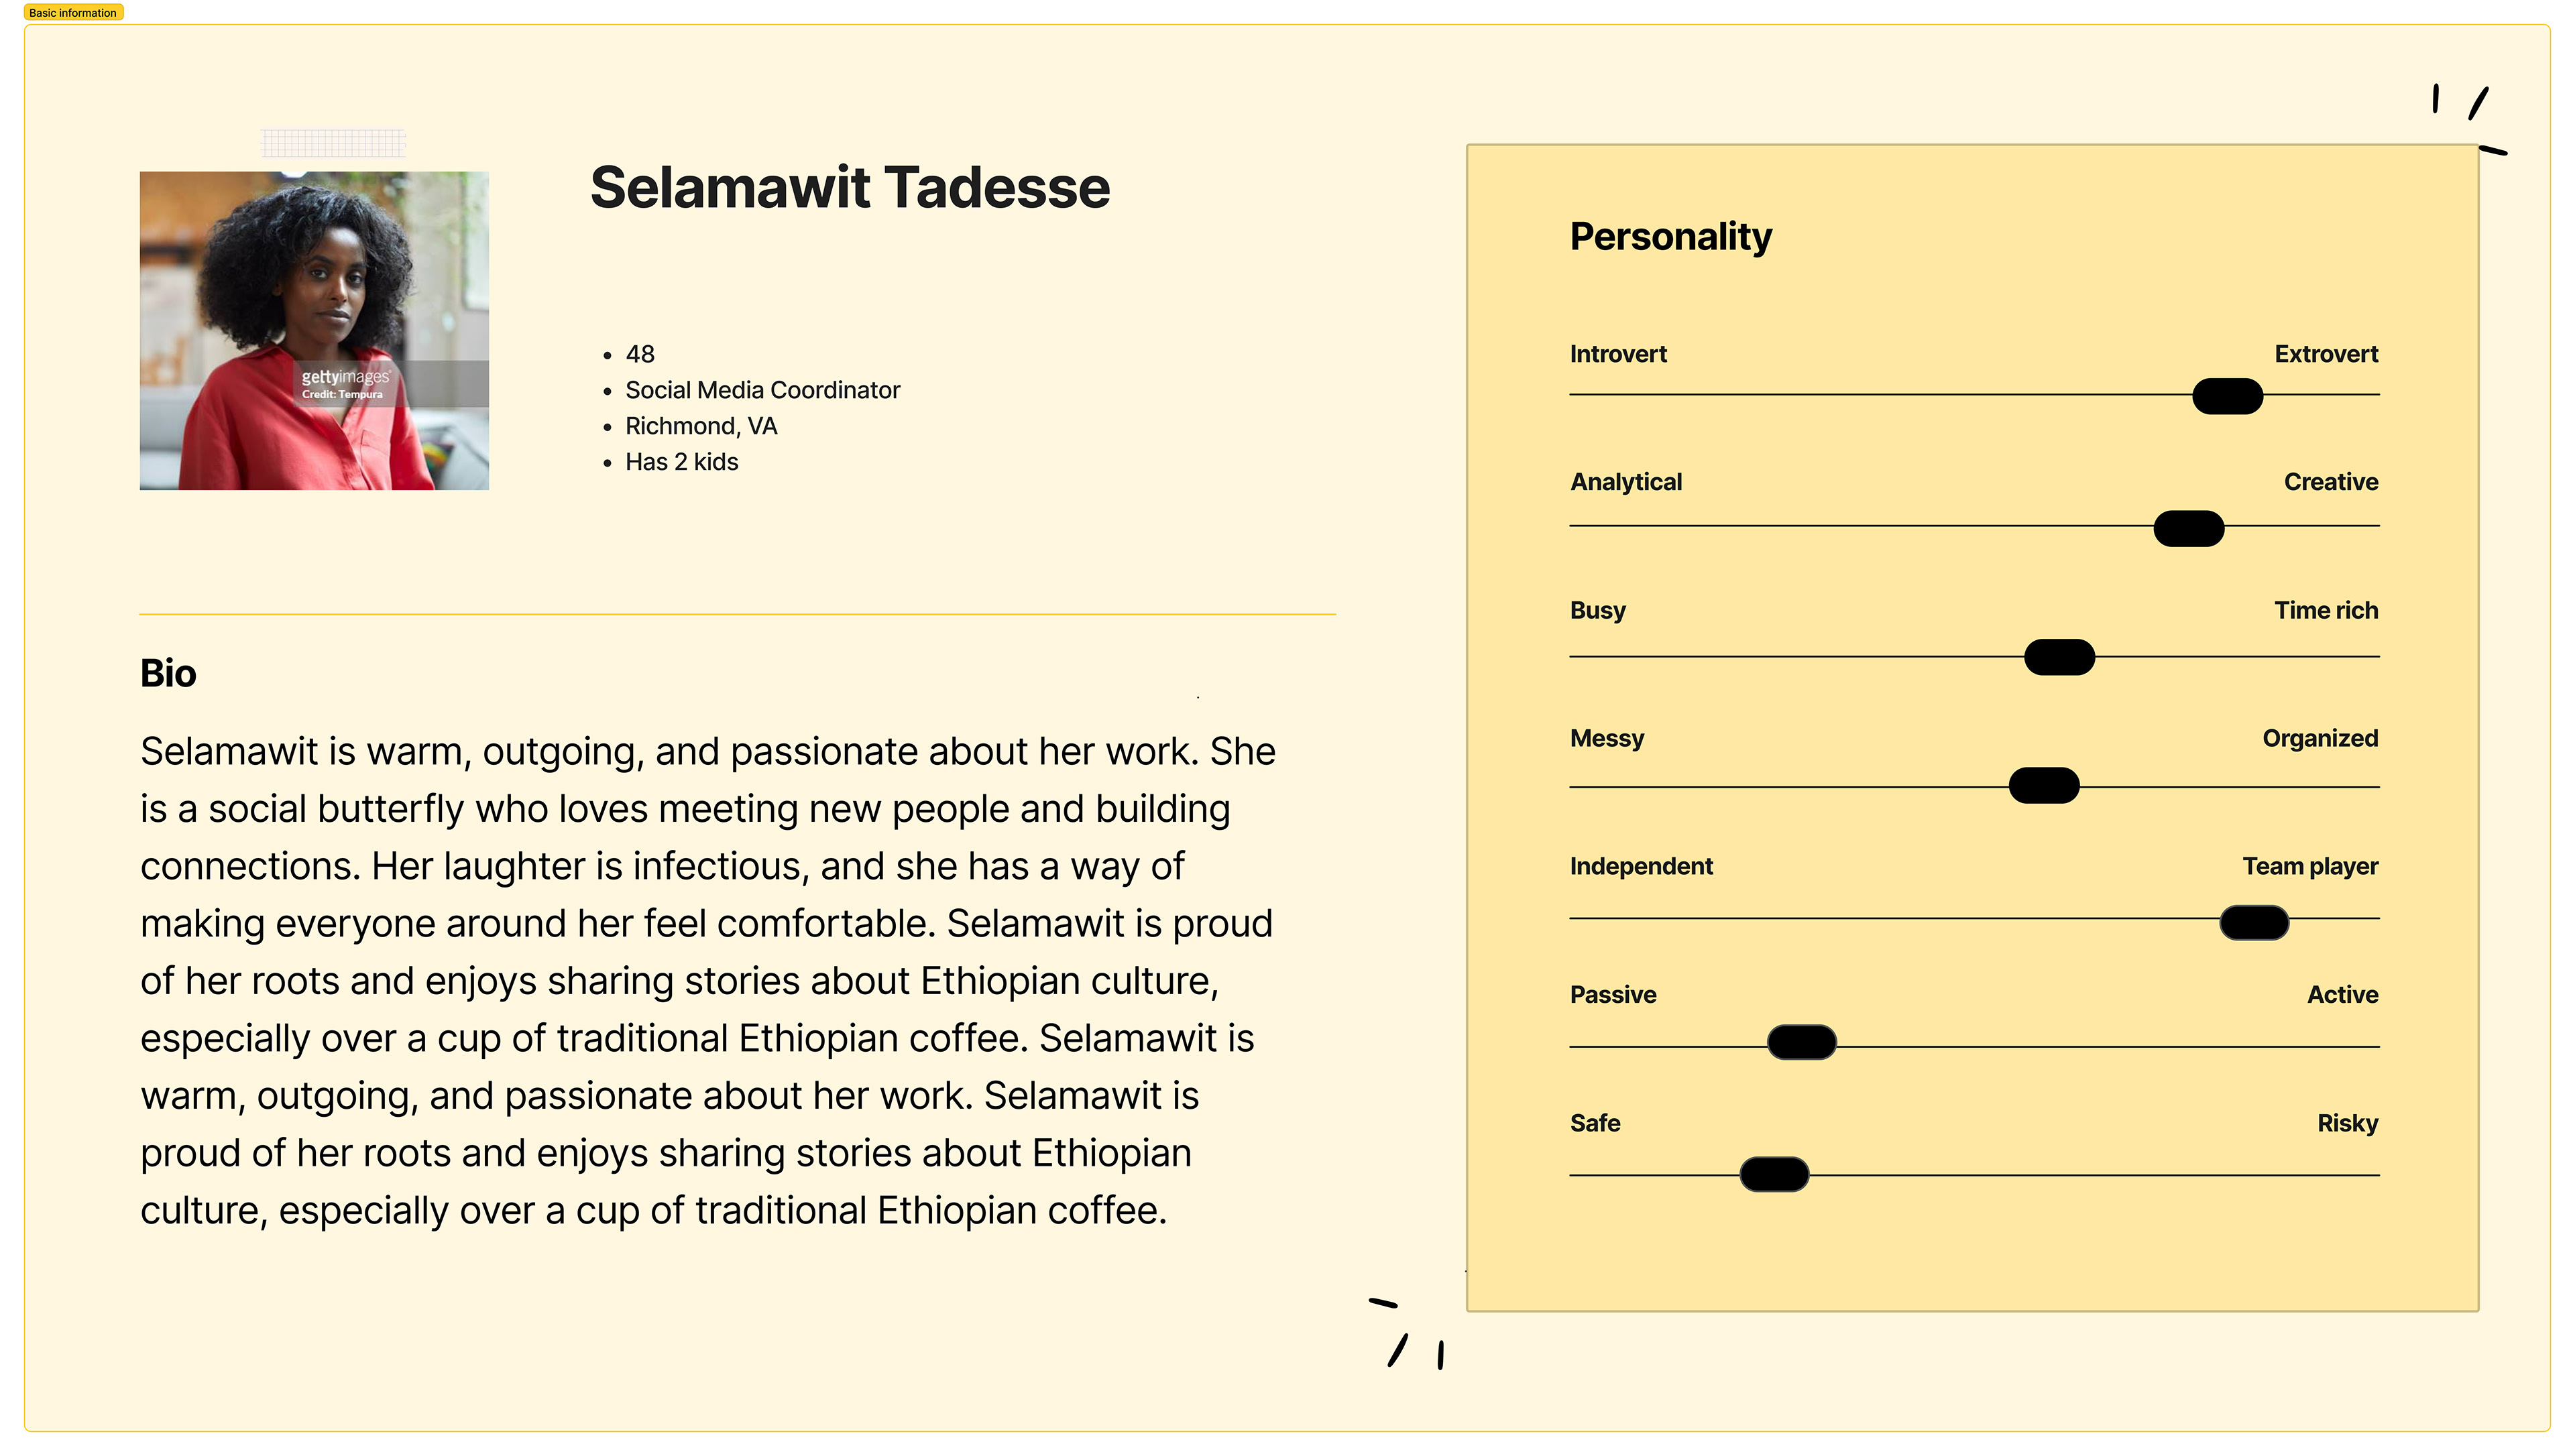Select the Safe–Risky slider knob
The width and height of the screenshot is (2575, 1456).
click(x=1773, y=1174)
